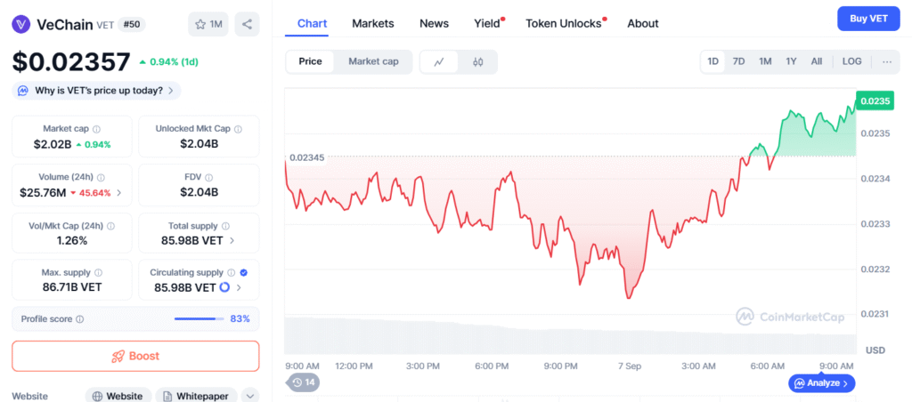Viewport: 912px width, 402px height.
Task: Click the 86.71B VET max supply value
Action: pos(72,287)
